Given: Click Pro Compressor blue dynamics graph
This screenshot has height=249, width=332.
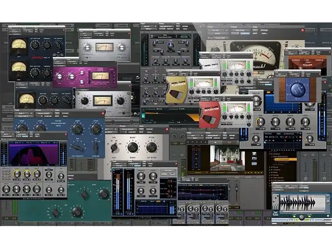Looking at the screenshot, I should point(283,103).
